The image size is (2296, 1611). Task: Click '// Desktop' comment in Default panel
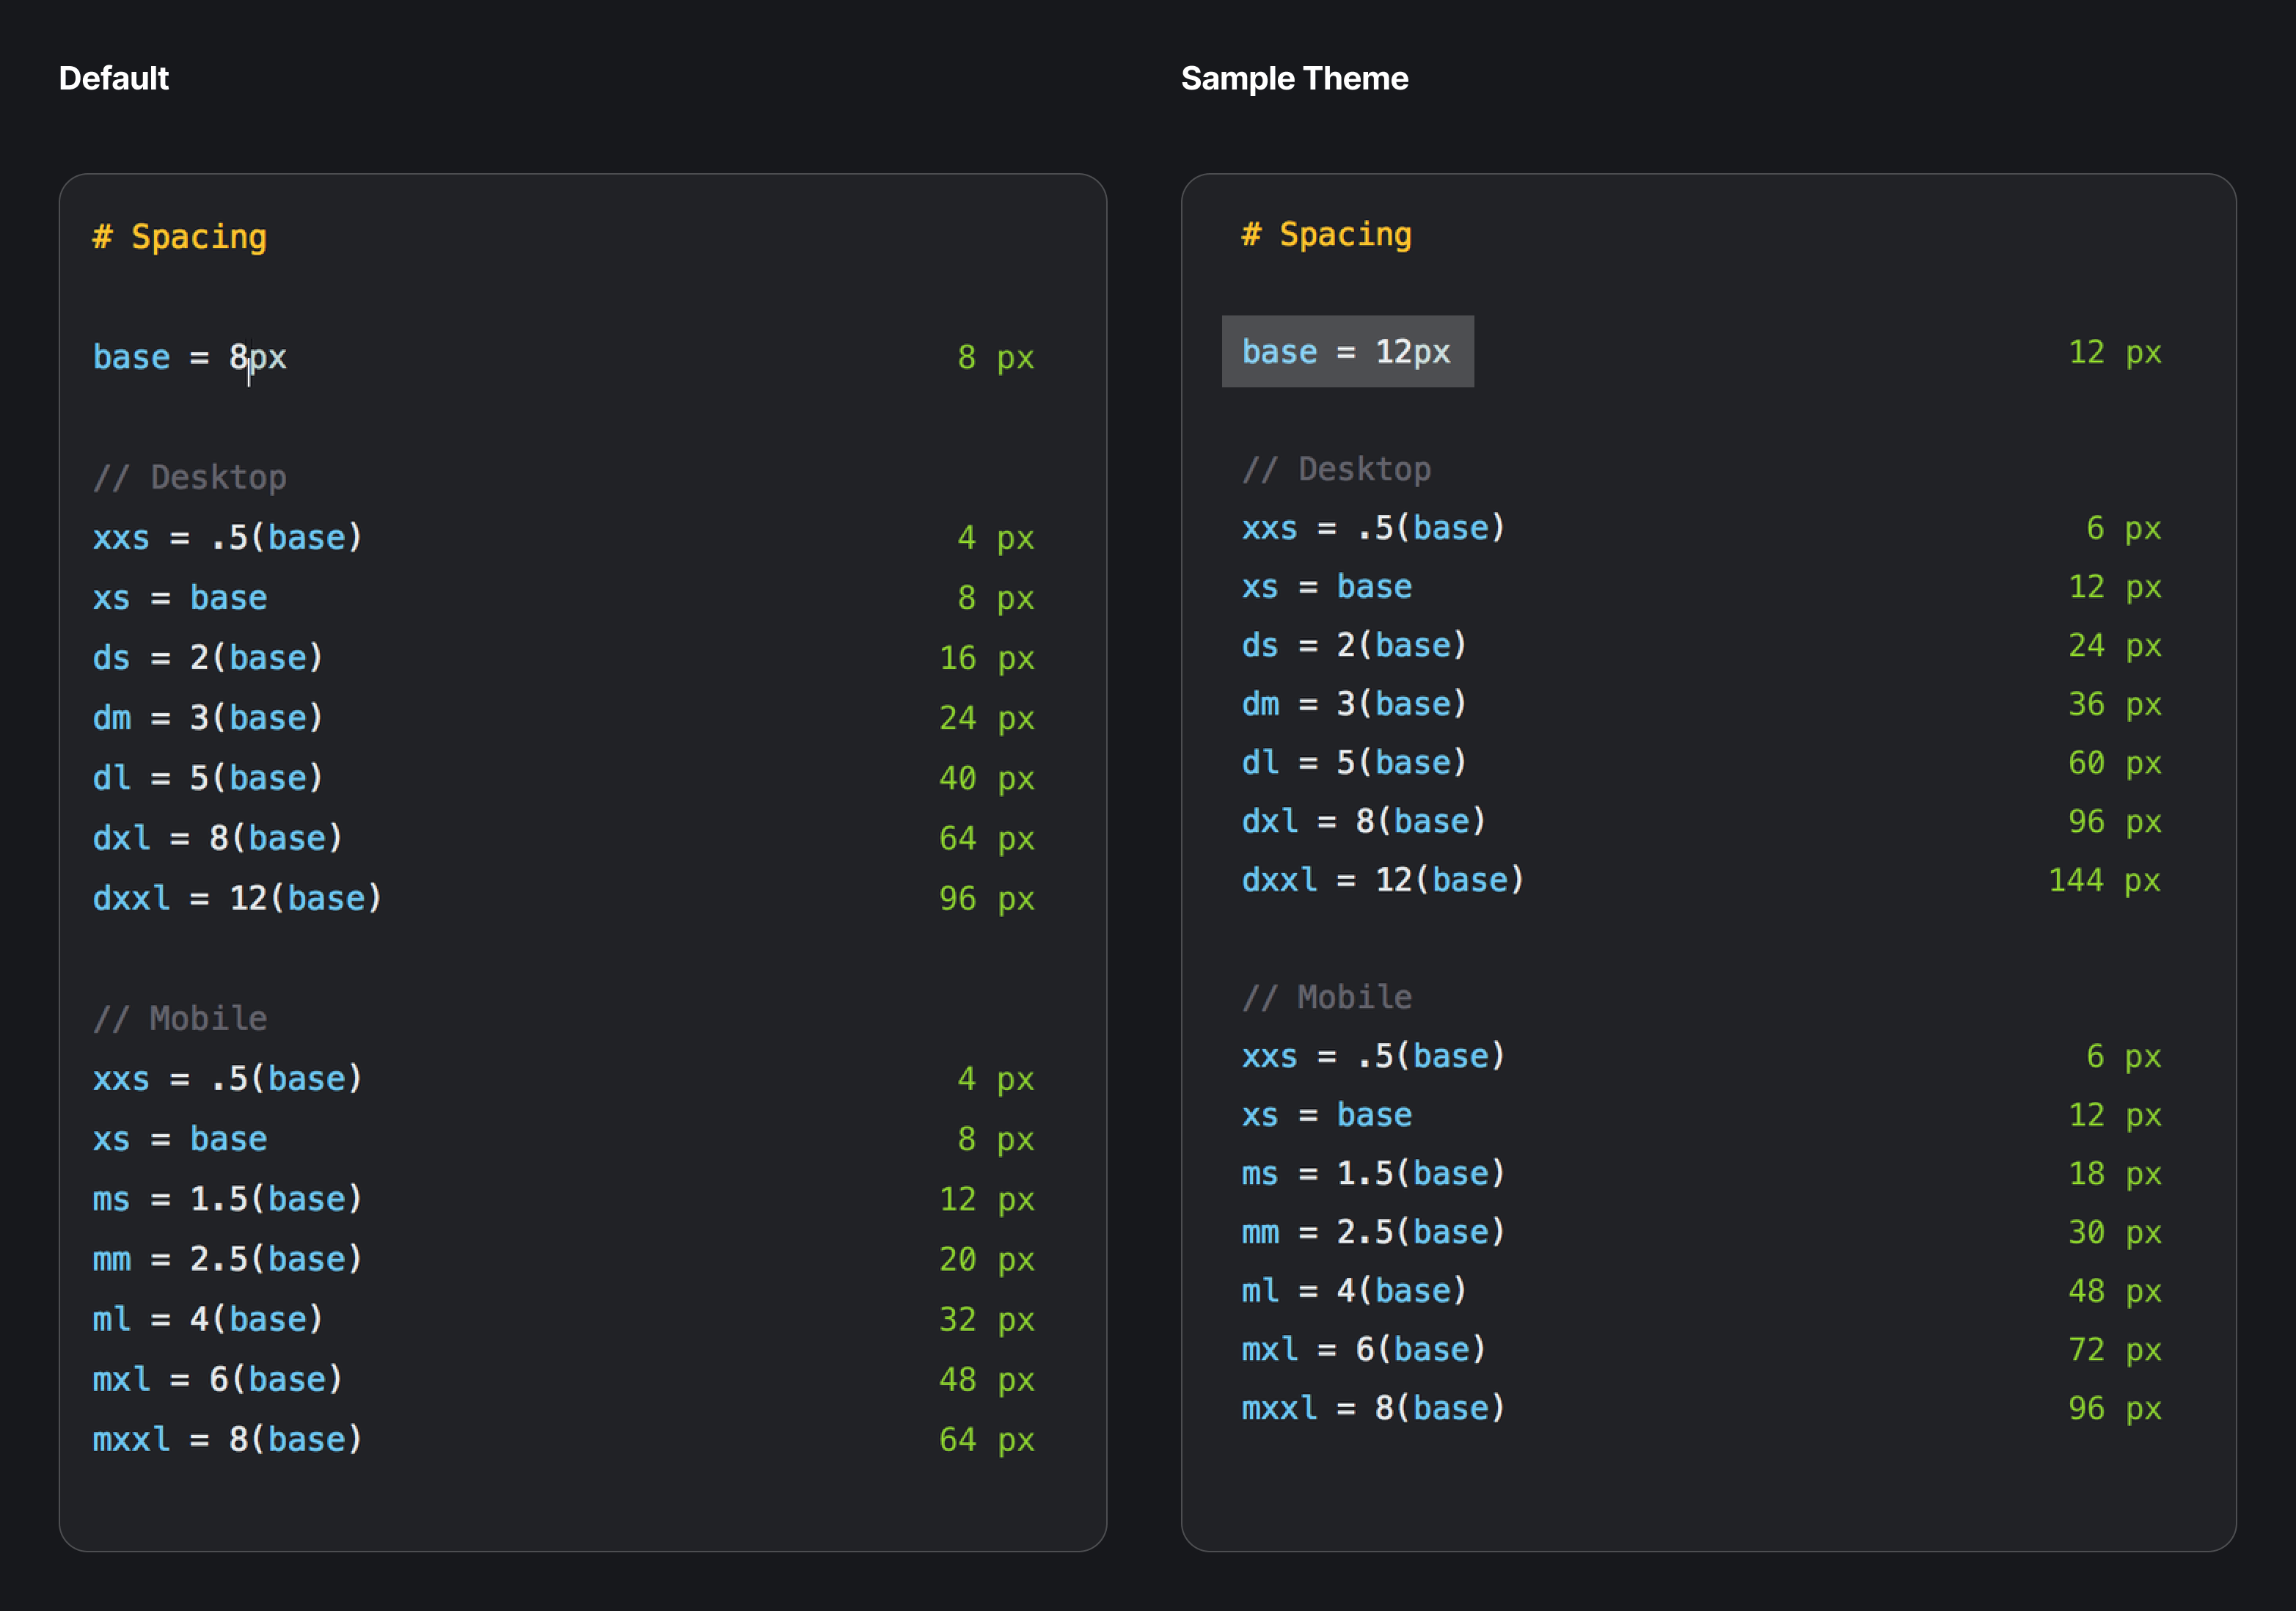coord(190,477)
